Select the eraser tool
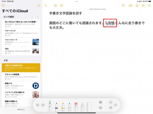The height and width of the screenshot is (114, 153). pyautogui.click(x=76, y=107)
